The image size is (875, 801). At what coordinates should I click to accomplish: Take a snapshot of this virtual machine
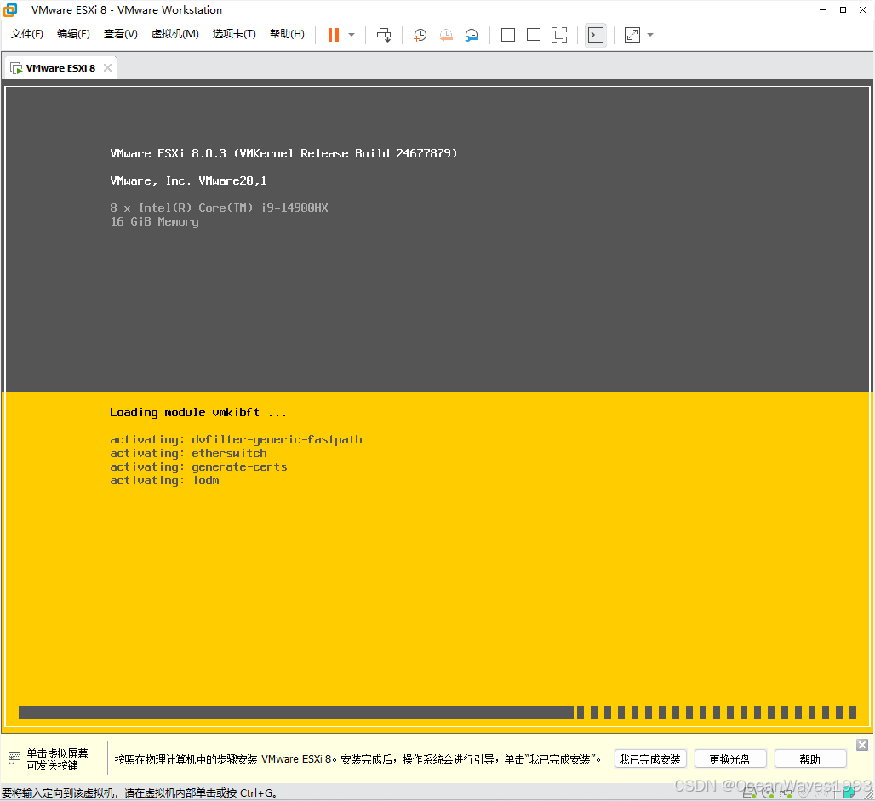coord(420,35)
